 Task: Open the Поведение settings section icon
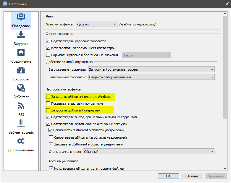(x=21, y=17)
